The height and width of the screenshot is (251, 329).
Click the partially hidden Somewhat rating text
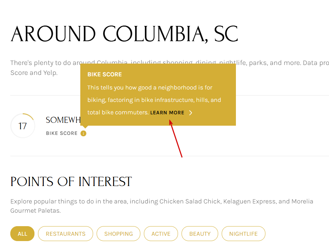63,120
